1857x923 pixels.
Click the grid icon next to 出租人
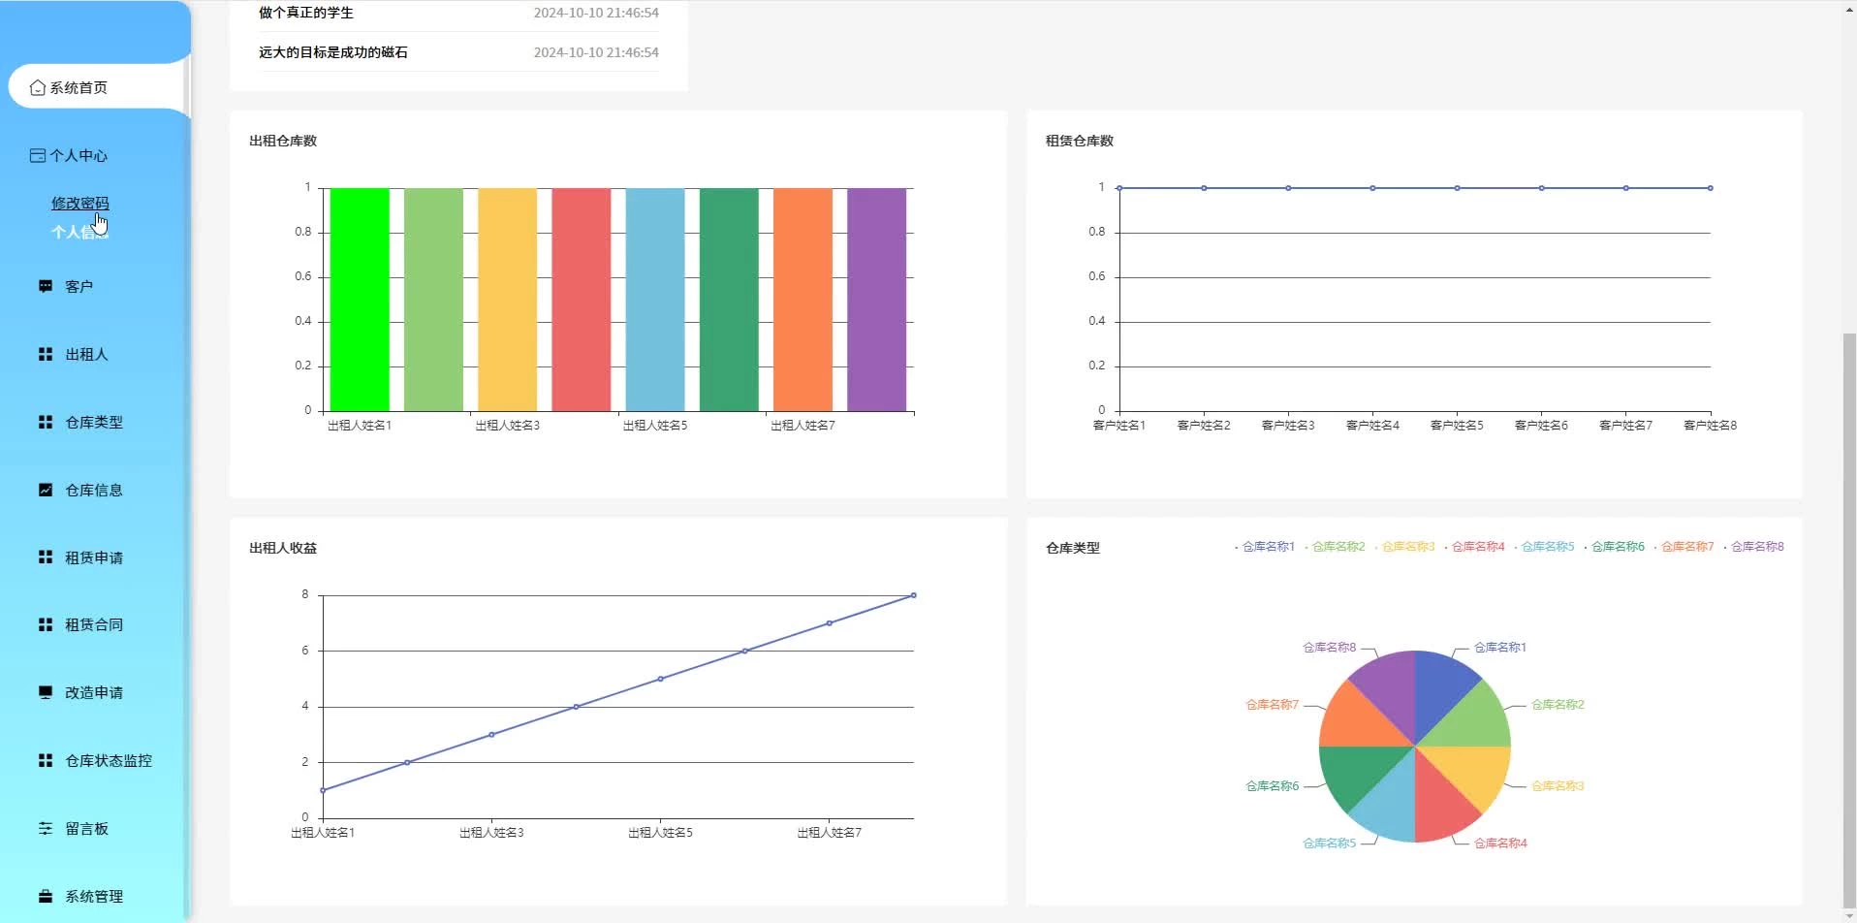click(46, 355)
